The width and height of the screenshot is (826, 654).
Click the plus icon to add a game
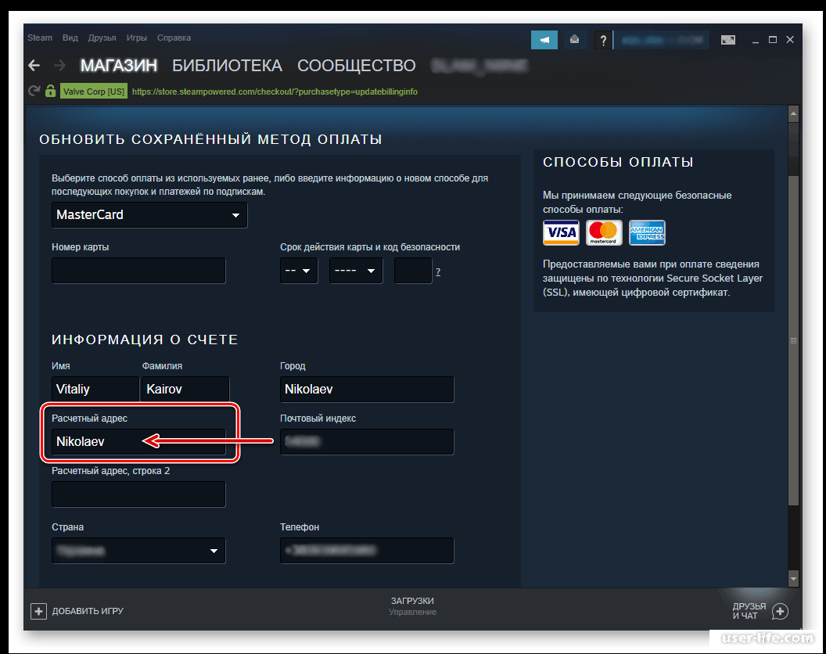click(38, 611)
